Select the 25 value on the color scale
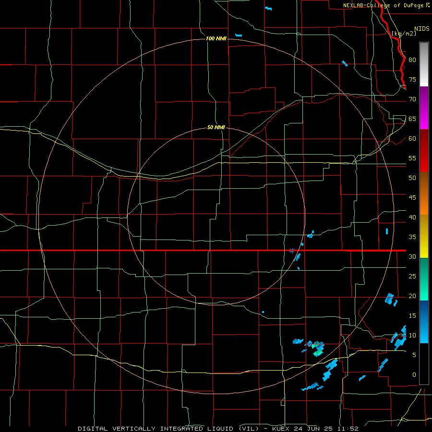The width and height of the screenshot is (432, 432). 412,276
